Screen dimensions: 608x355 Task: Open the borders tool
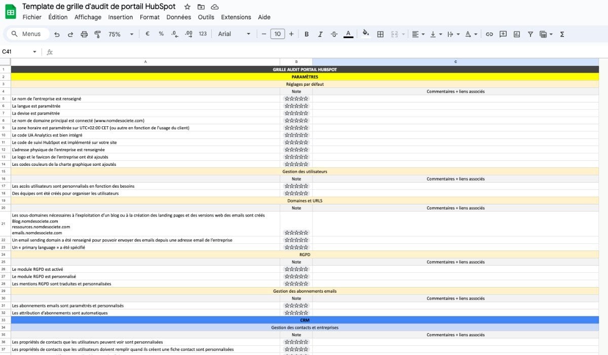(381, 34)
